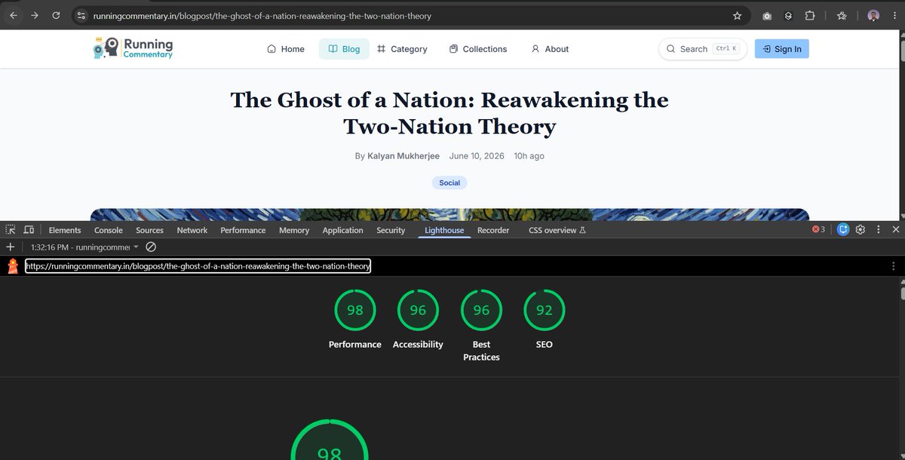Open the Chrome profile avatar

point(873,16)
